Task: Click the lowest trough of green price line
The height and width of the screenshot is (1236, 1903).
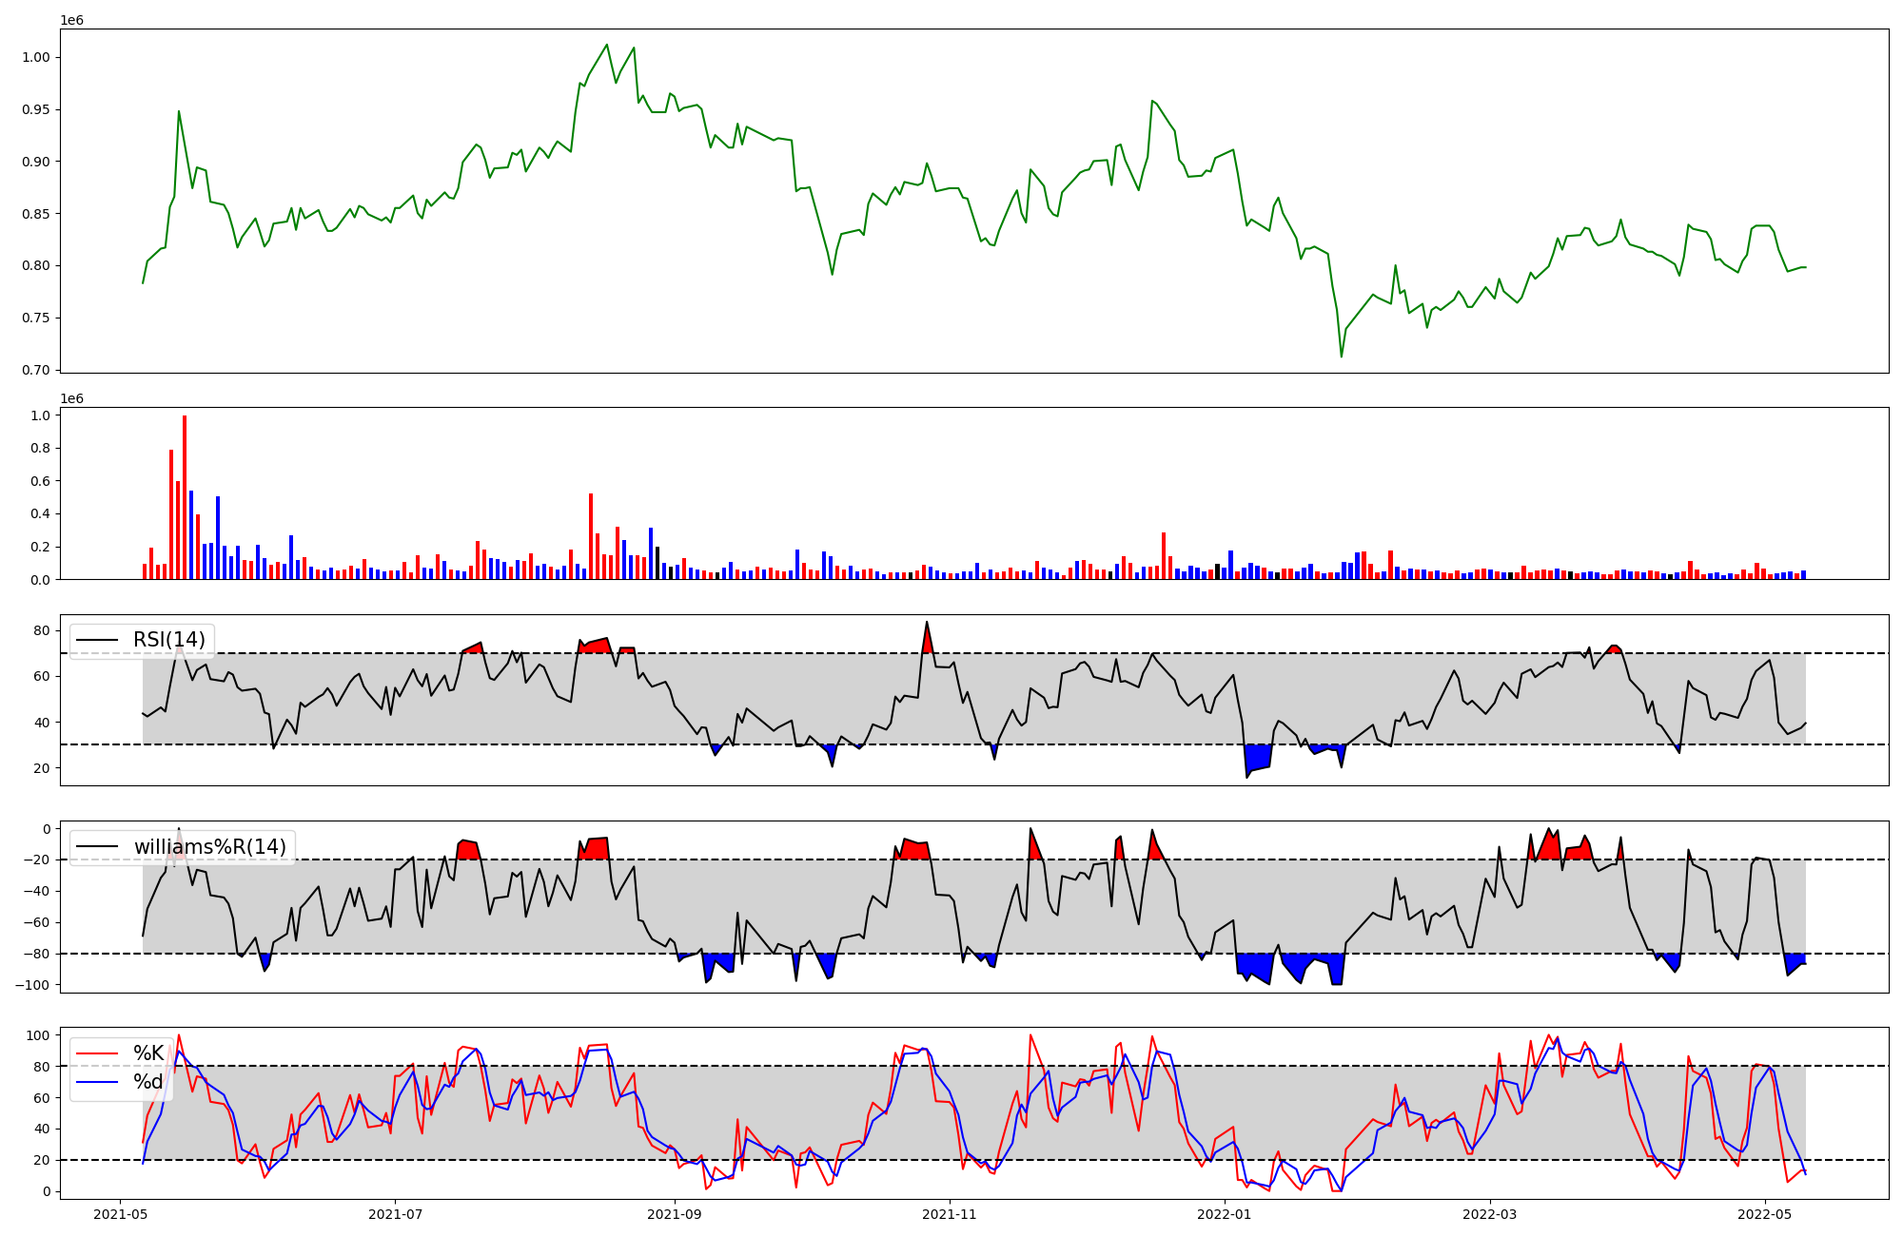Action: (1342, 357)
